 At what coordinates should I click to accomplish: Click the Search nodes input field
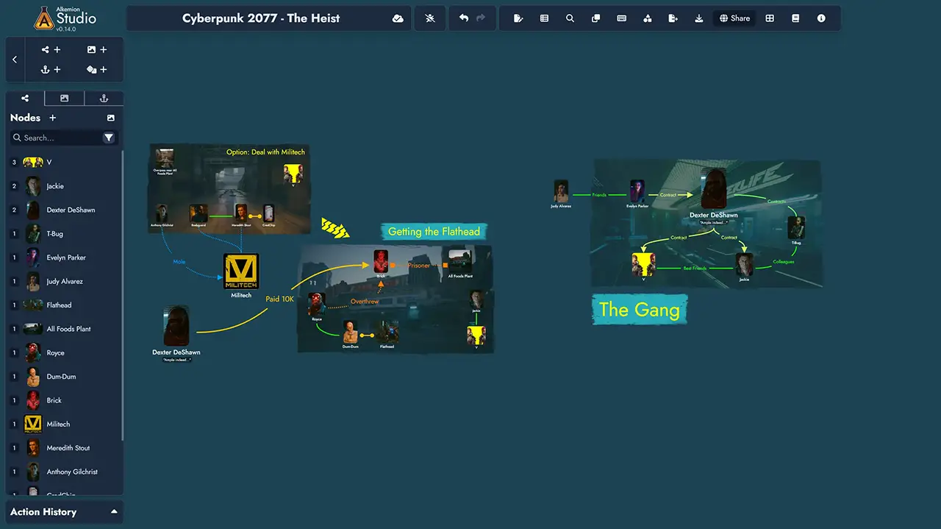[x=59, y=138]
